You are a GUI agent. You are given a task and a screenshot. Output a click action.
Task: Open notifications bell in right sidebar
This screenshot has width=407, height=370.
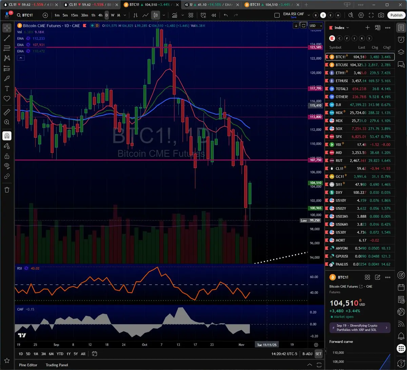401,336
